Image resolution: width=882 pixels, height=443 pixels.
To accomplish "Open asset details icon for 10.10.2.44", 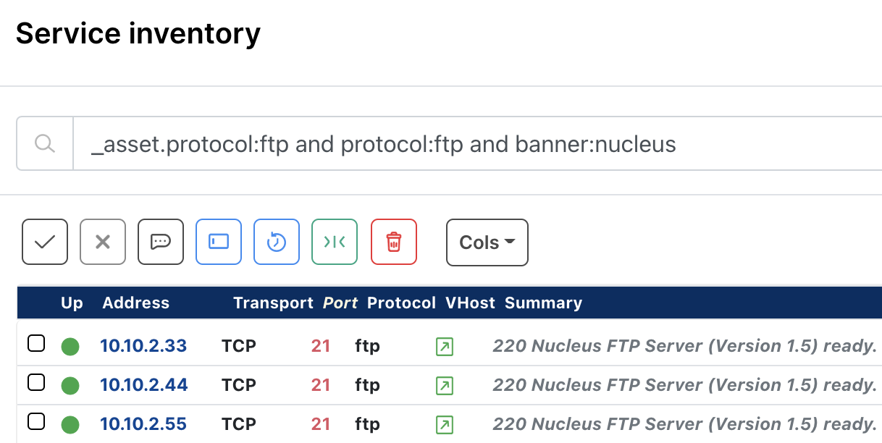I will 444,385.
